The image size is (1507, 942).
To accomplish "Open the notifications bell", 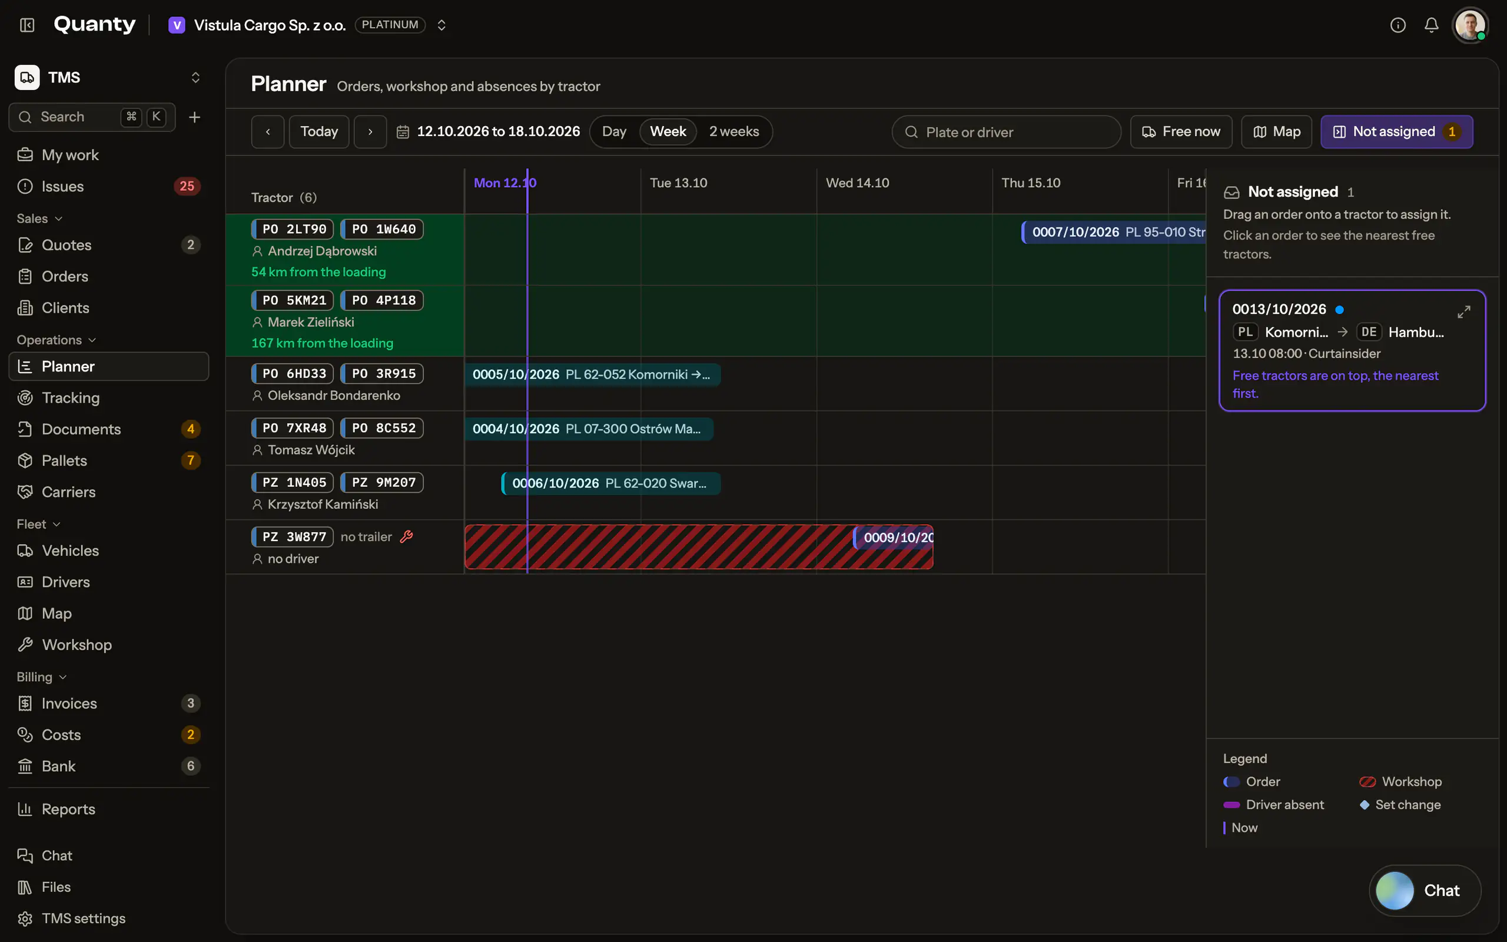I will [x=1432, y=25].
